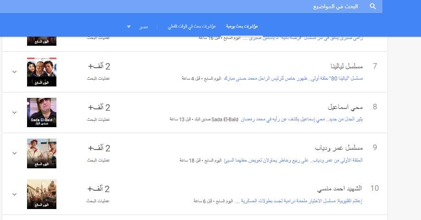The image size is (421, 220).
Task: Expand the محي اسماعيل row chevron
Action: tap(14, 113)
